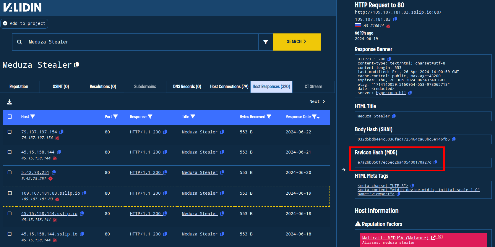495x247 pixels.
Task: Open host link 109.107.181.83.sslip.io in table
Action: [x=51, y=193]
